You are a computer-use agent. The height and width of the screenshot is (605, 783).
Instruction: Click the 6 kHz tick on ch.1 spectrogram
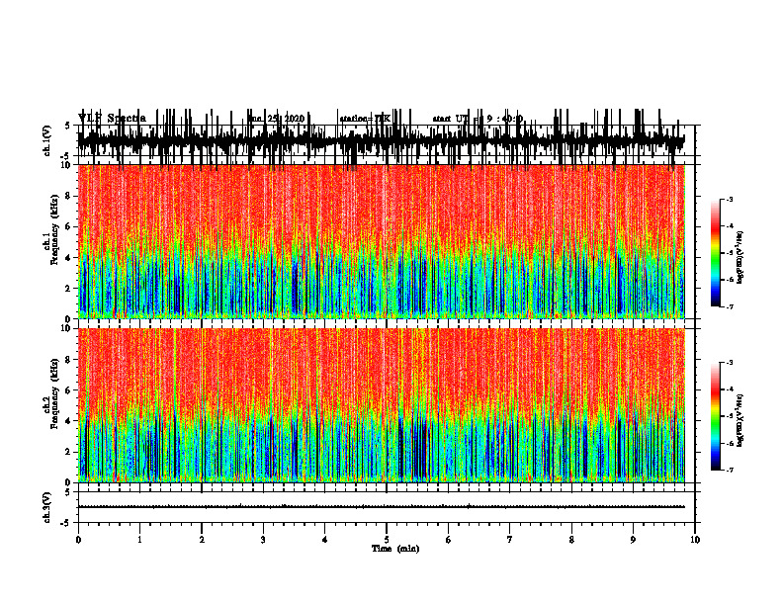[69, 226]
